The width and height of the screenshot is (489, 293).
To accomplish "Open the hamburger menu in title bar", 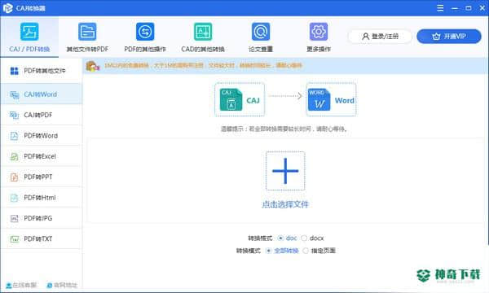I will click(x=440, y=8).
